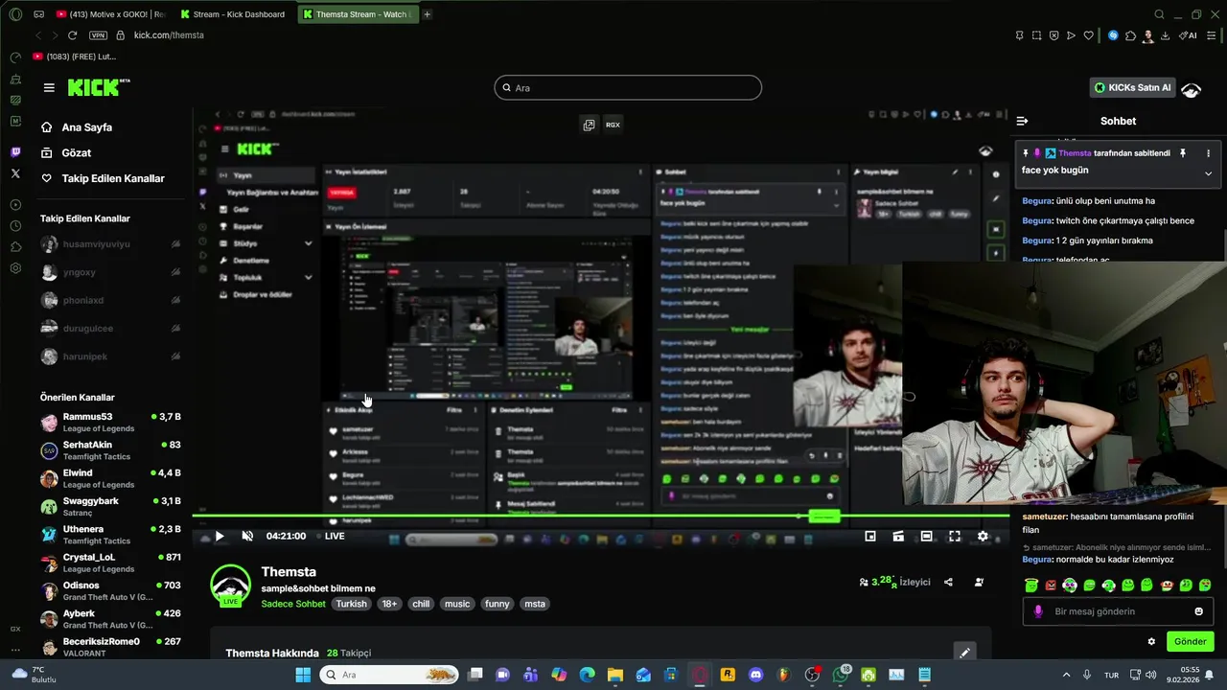
Task: Toggle the browser VPN badge
Action: pos(98,35)
